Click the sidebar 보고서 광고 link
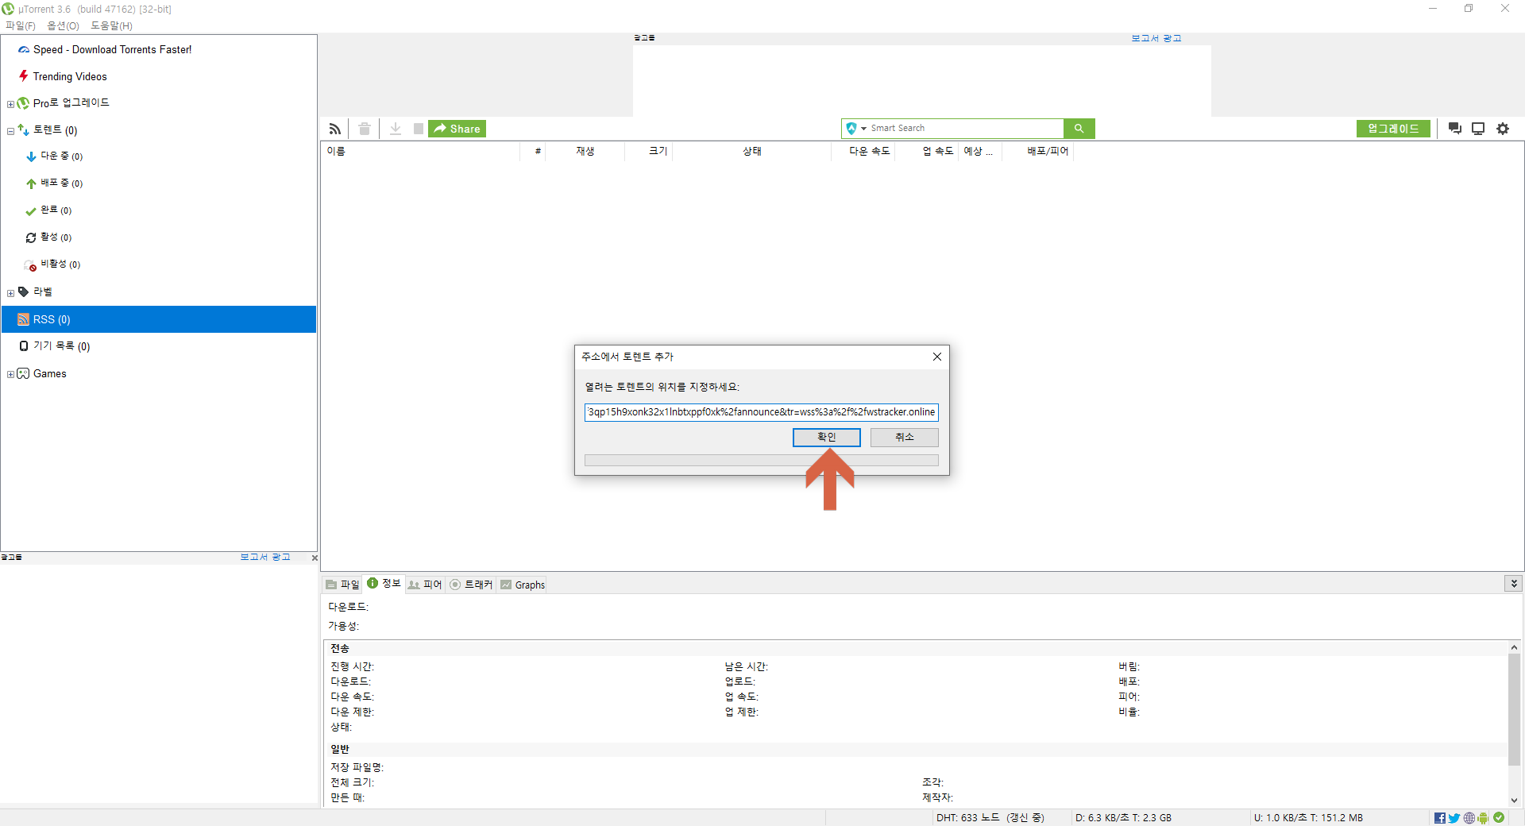1525x826 pixels. point(265,558)
